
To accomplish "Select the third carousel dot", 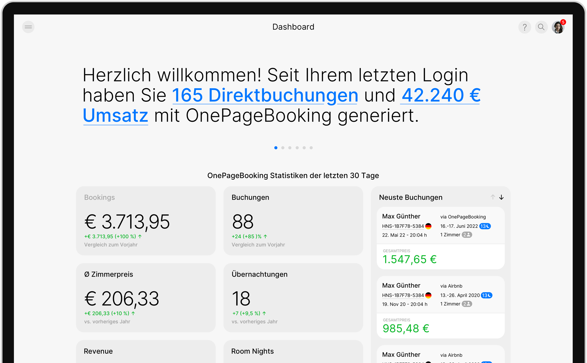I will click(x=290, y=148).
